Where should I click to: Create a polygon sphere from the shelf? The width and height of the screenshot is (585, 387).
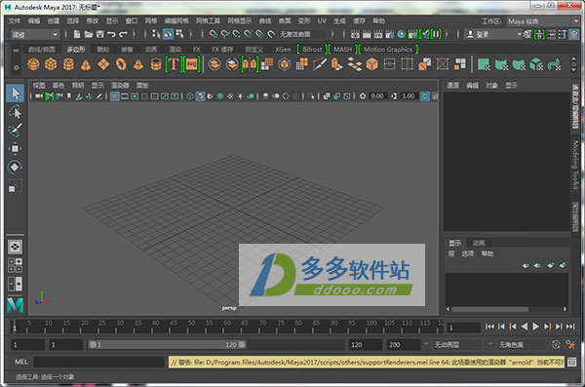tap(33, 64)
